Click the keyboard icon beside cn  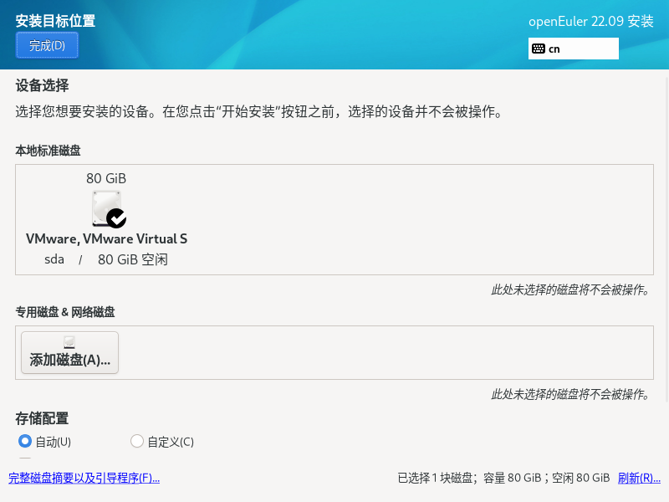(x=538, y=49)
